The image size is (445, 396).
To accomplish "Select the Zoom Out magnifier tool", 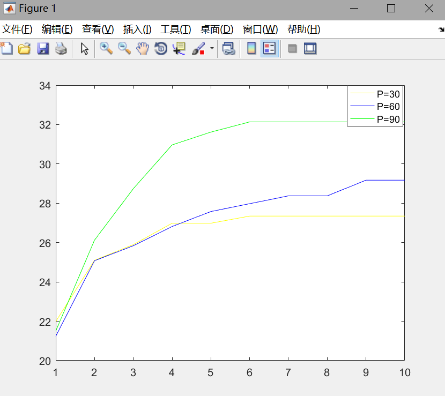I will click(x=124, y=49).
